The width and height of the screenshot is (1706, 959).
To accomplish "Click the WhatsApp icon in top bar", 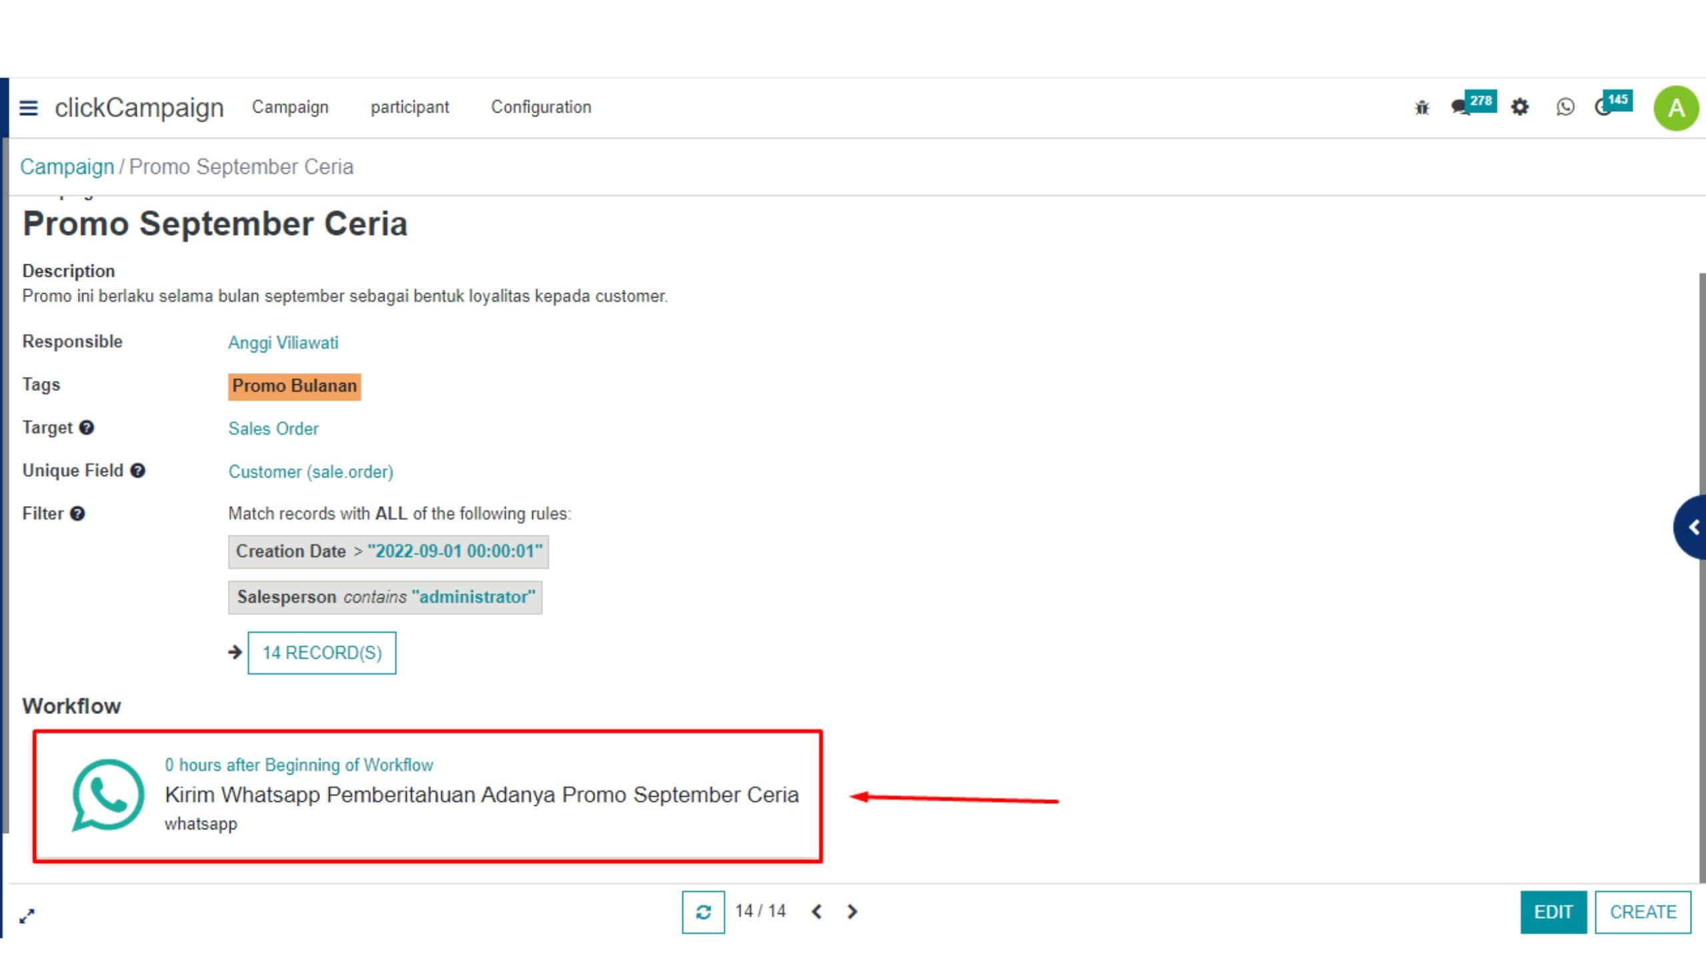I will click(1565, 107).
